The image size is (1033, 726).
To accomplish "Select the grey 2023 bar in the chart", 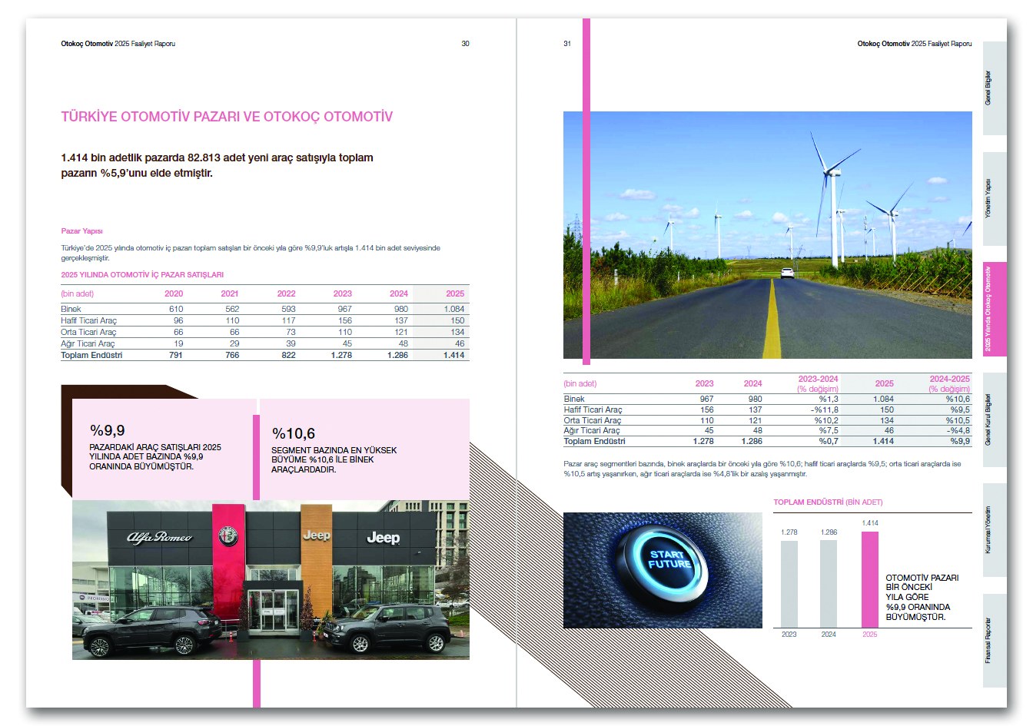I will (x=789, y=585).
